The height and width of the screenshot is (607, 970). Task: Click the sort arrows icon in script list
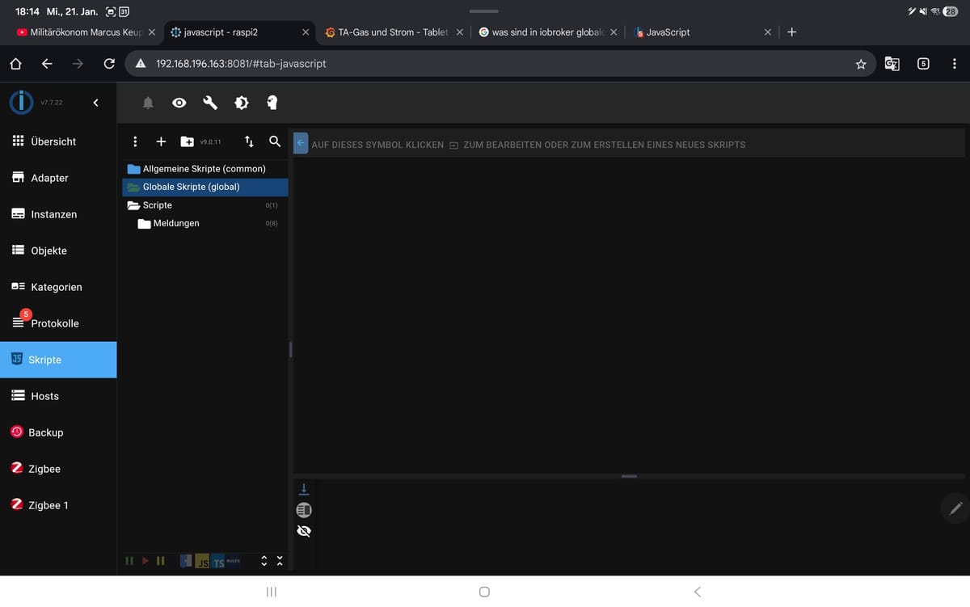pos(249,141)
